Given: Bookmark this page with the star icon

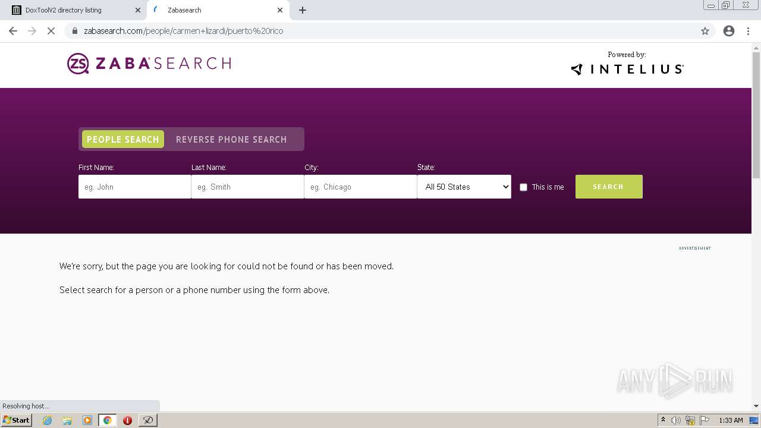Looking at the screenshot, I should pos(705,31).
